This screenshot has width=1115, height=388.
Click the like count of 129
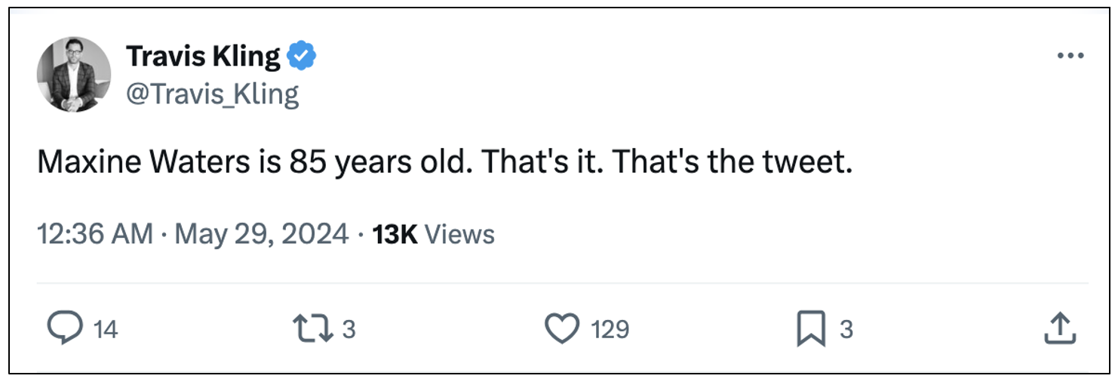pyautogui.click(x=610, y=330)
